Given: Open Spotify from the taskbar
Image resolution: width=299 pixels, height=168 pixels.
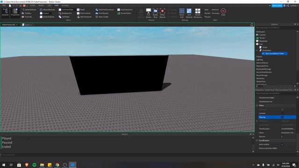Looking at the screenshot, I should [x=34, y=165].
